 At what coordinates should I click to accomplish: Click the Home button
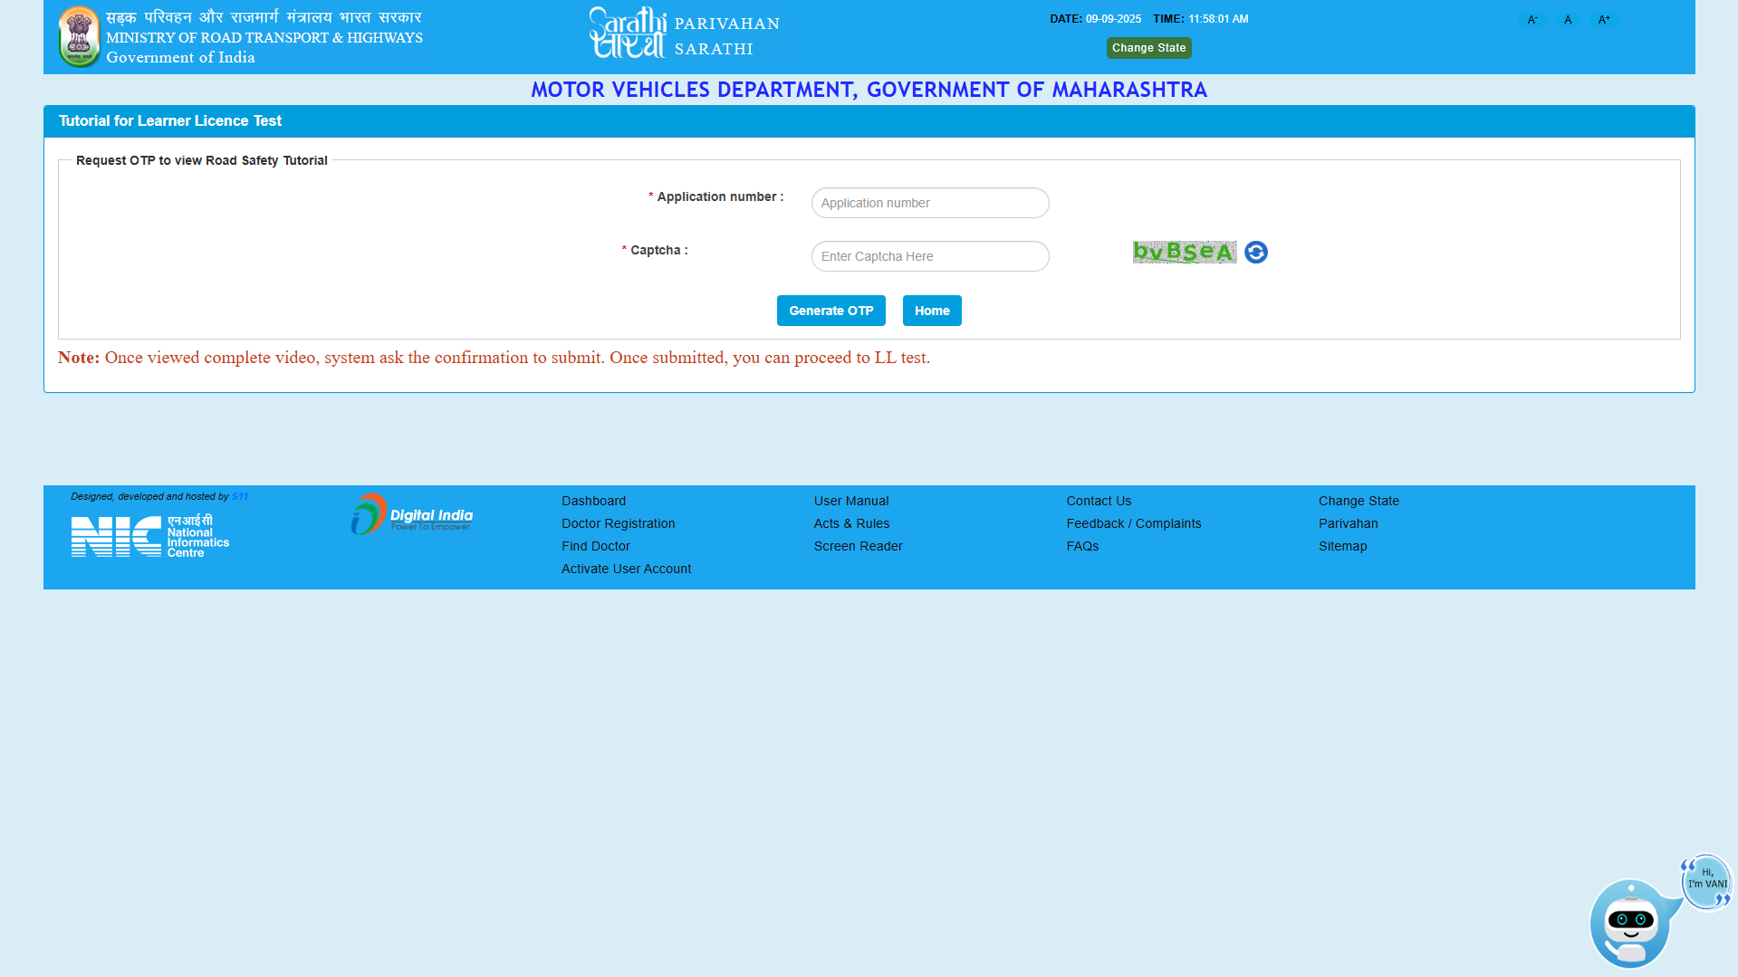pyautogui.click(x=931, y=311)
